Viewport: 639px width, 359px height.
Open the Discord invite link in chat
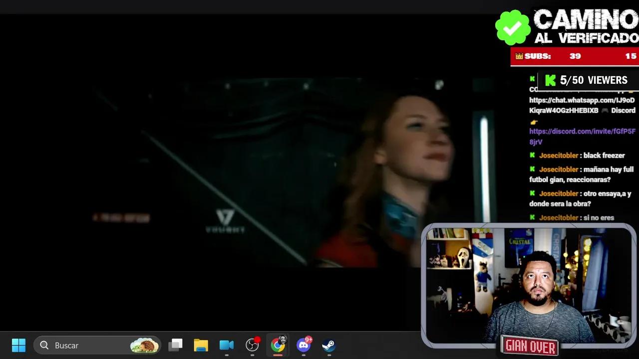(x=582, y=132)
